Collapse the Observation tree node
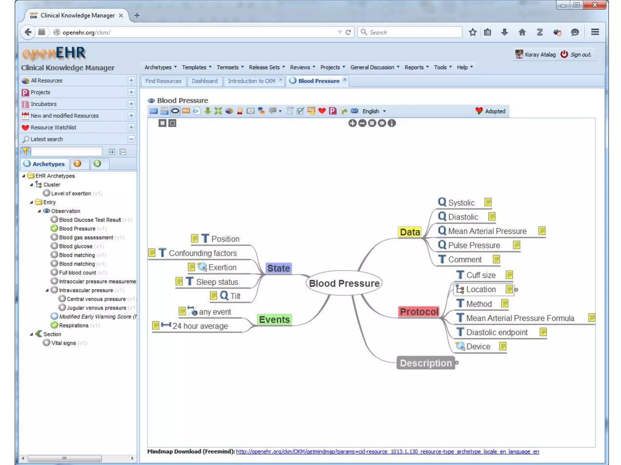The width and height of the screenshot is (621, 465). 39,211
